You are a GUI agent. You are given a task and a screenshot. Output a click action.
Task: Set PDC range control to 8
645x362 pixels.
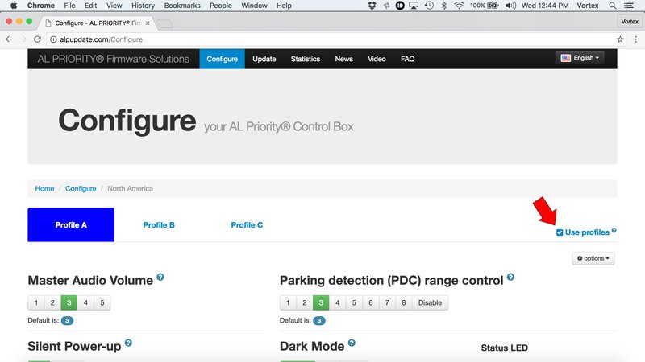pos(404,302)
